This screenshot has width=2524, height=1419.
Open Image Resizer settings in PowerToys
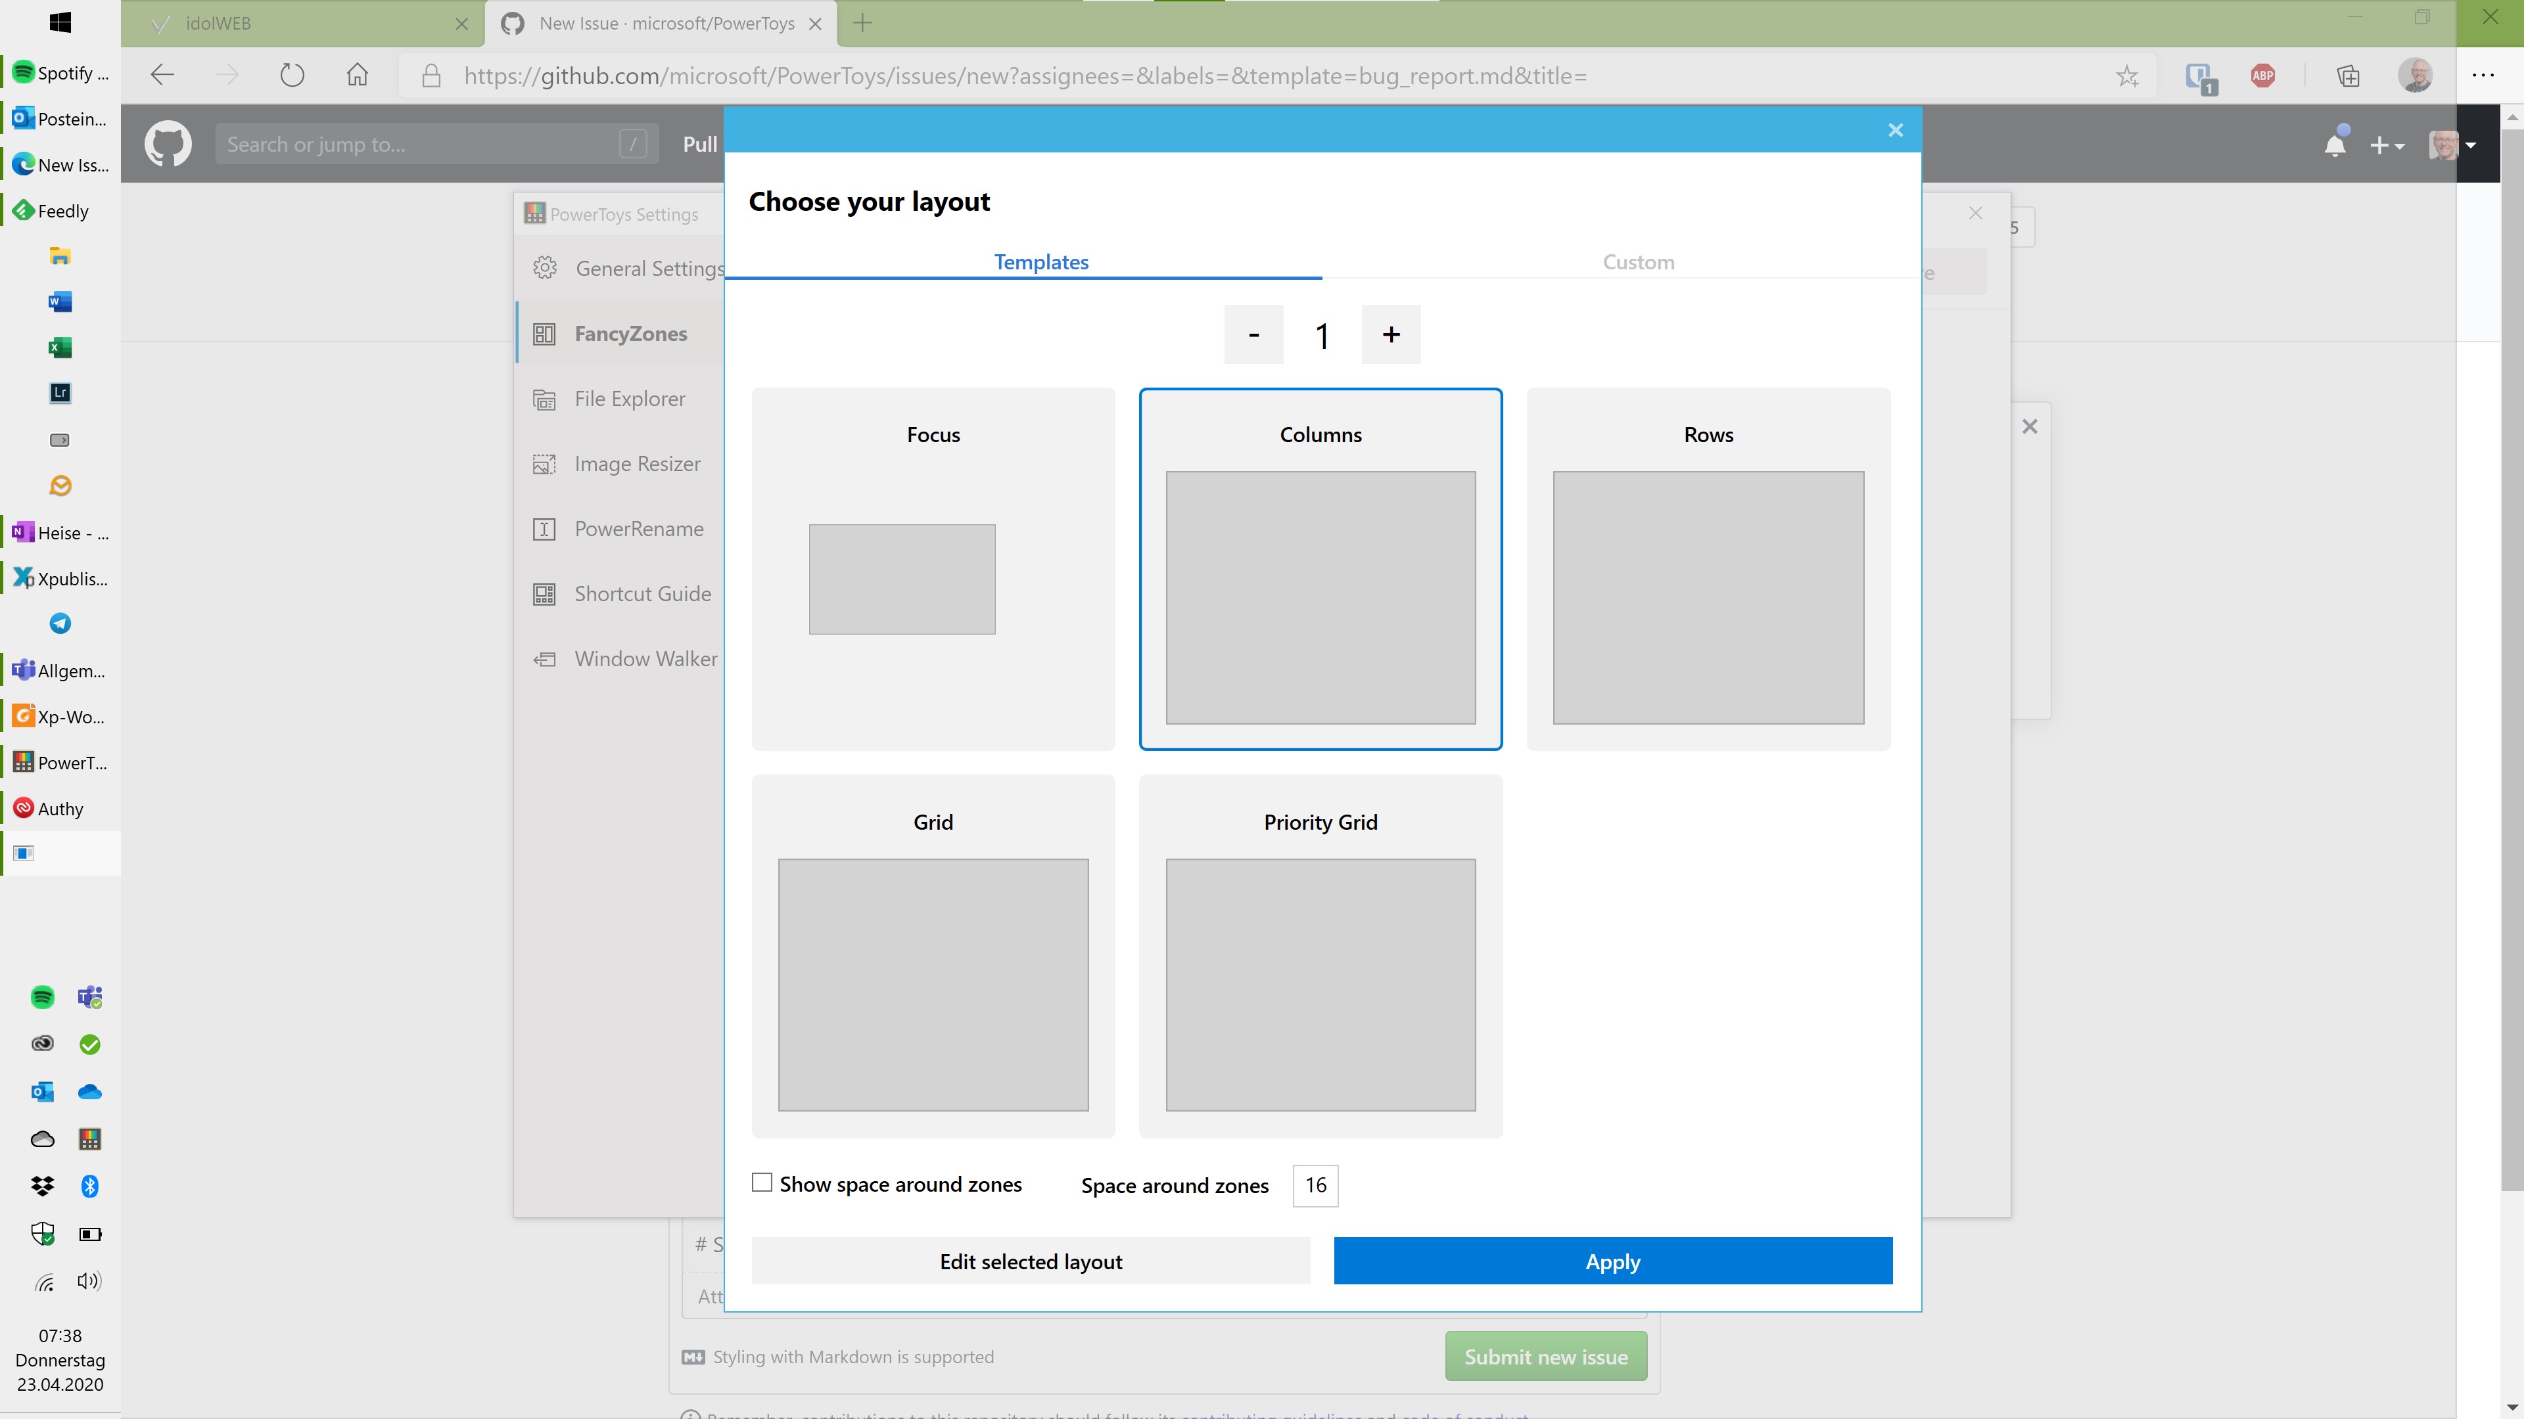coord(636,463)
